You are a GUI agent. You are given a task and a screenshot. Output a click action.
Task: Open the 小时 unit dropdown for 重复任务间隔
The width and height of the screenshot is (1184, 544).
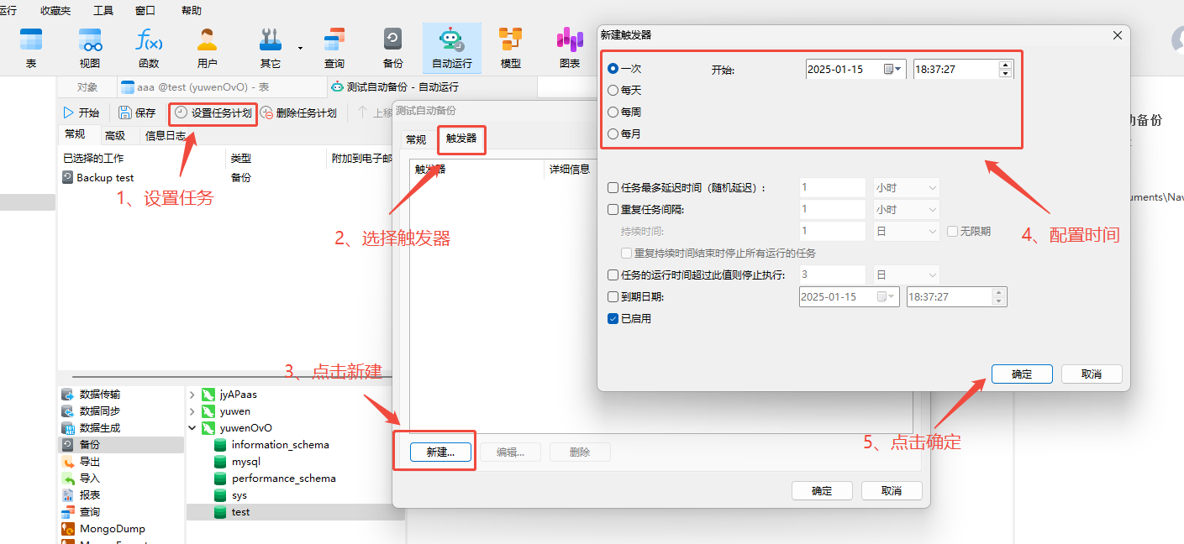click(906, 208)
